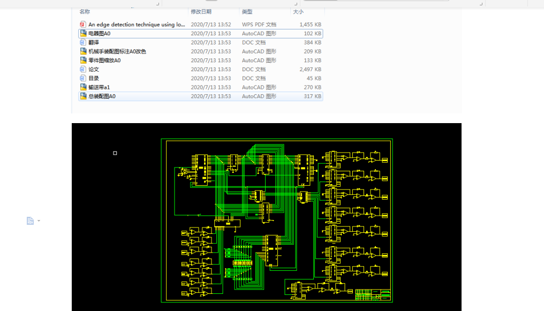Click the WPS PDF 文档 type entry
This screenshot has height=311, width=544.
click(x=259, y=25)
